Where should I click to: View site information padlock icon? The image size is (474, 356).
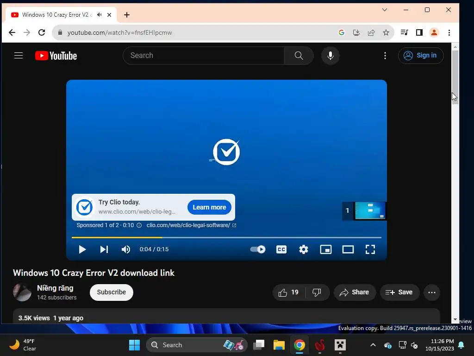point(60,32)
